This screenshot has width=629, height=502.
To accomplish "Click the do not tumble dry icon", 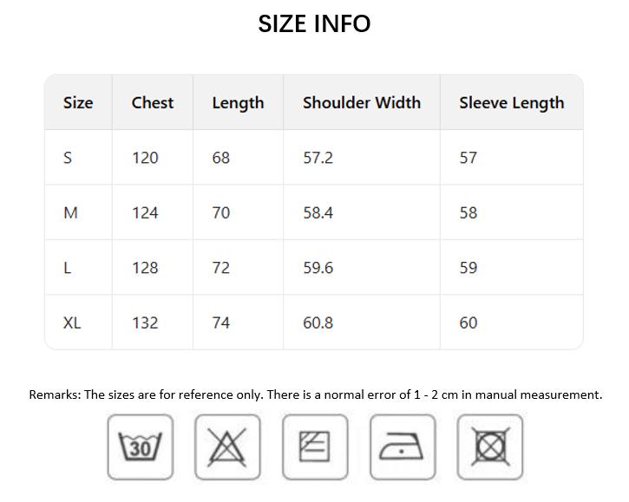I will pos(490,447).
